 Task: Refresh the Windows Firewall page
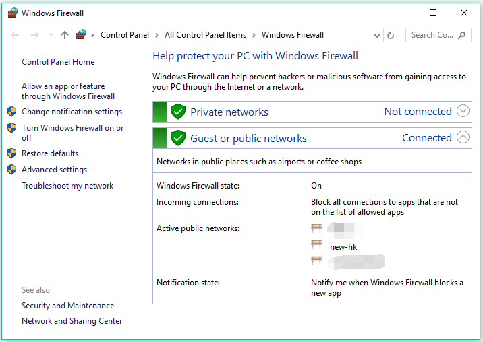(391, 35)
